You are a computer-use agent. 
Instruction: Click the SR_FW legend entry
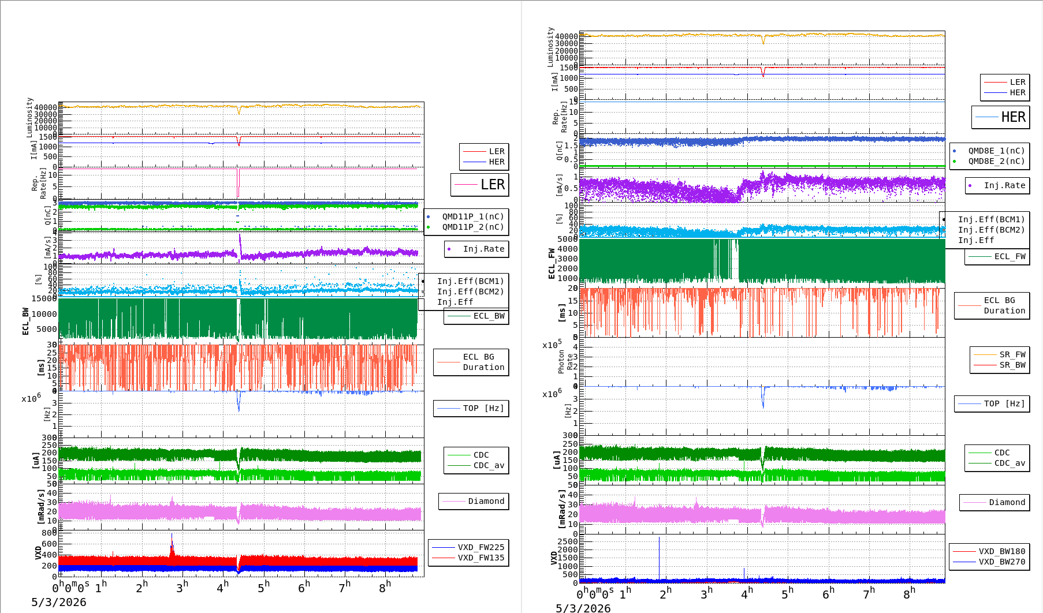(1000, 354)
